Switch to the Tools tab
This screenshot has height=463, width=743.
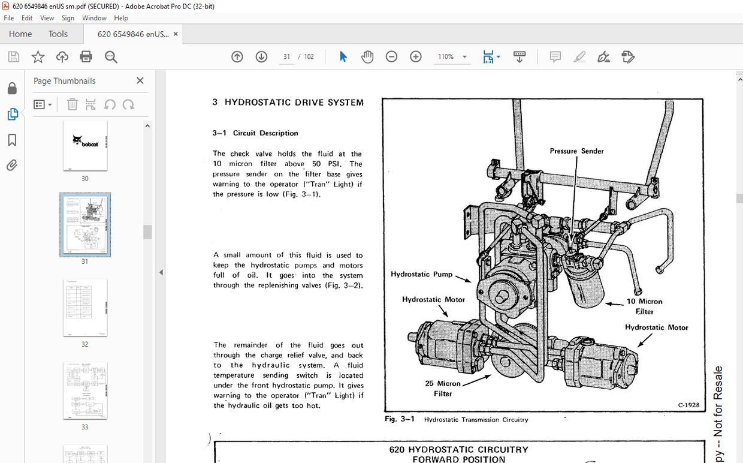[58, 34]
